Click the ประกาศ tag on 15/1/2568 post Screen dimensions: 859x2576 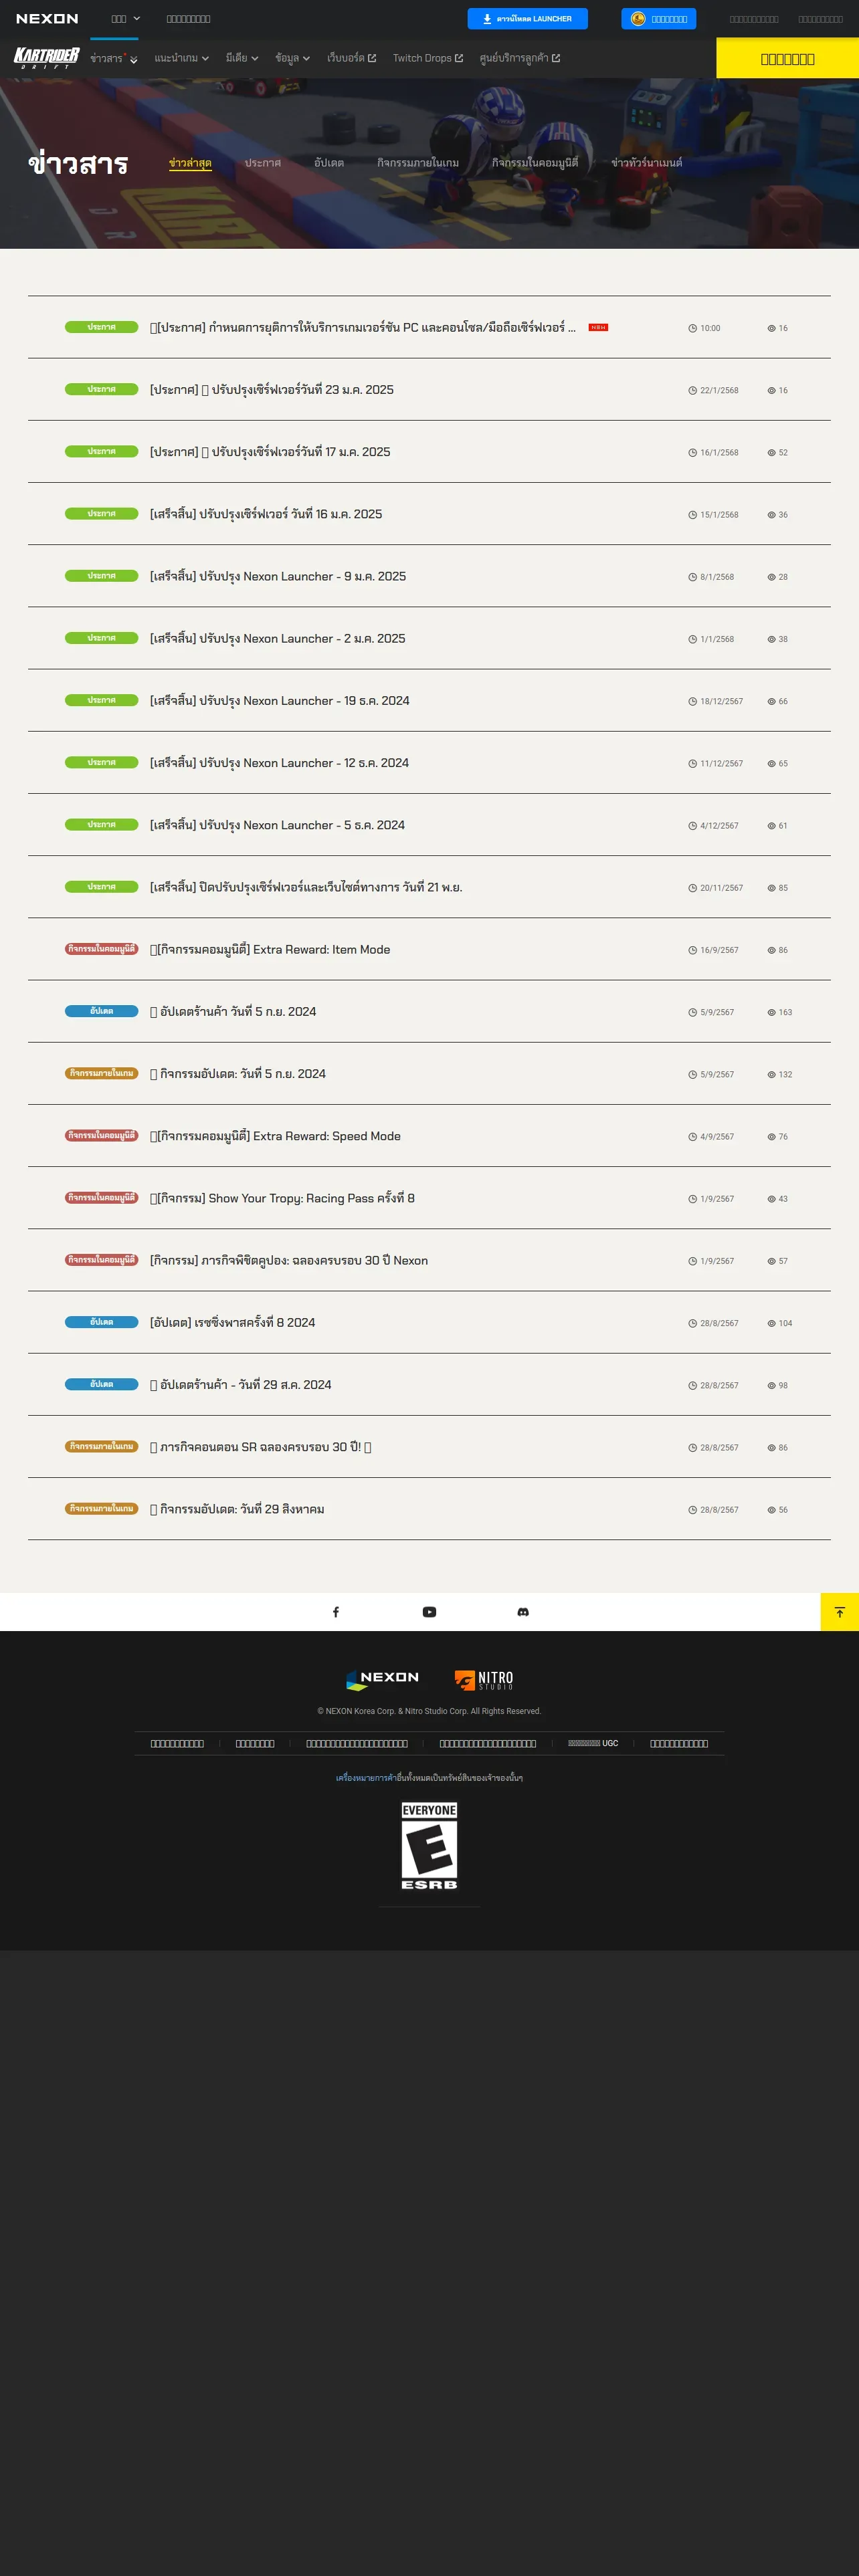point(101,514)
